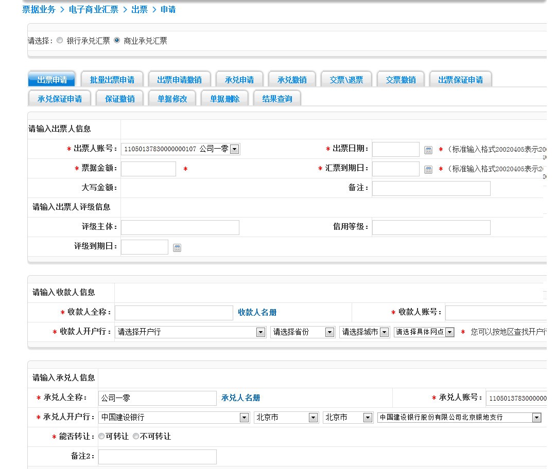Open the 请选择开户行 dropdown
Screen dimensions: 556x469
tap(260, 332)
